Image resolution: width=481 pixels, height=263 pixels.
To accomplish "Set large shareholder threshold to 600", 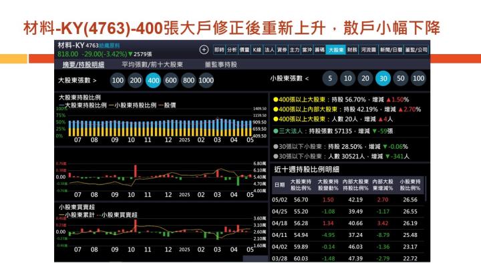I will pyautogui.click(x=171, y=80).
